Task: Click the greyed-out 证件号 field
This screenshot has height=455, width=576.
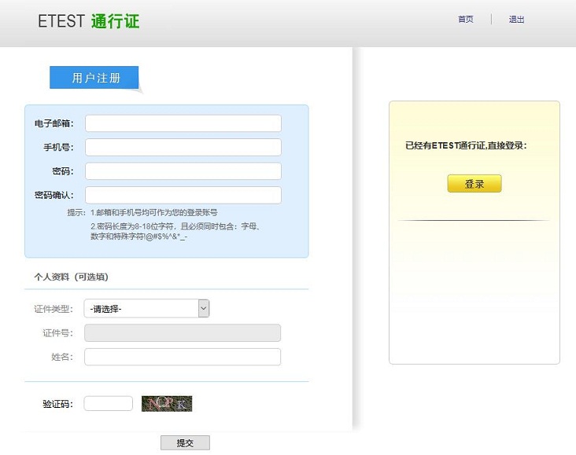Action: click(x=183, y=333)
